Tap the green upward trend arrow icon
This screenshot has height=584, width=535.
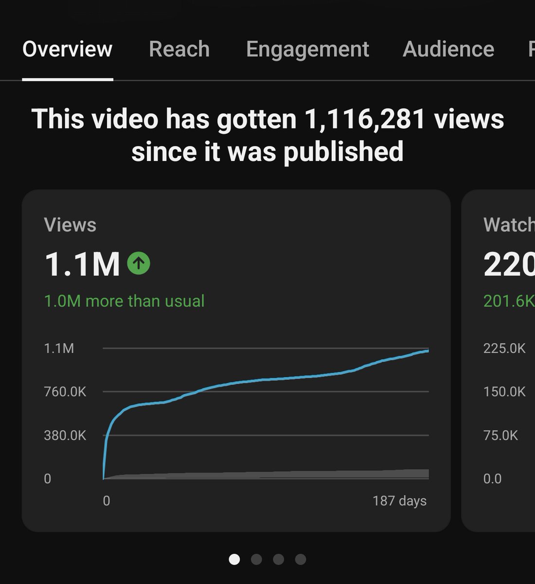point(139,263)
